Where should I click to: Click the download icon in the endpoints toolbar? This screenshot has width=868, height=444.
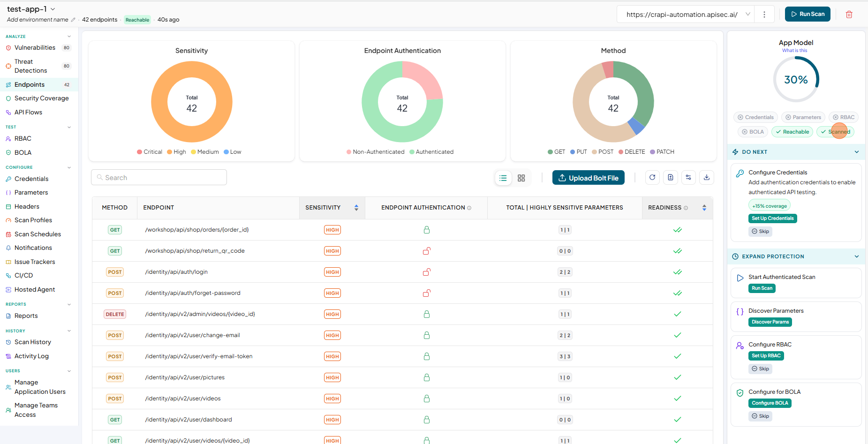(707, 178)
